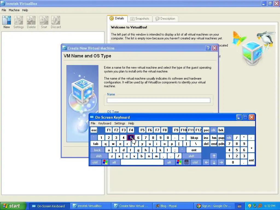Click the tab key on the On-Screen Keyboard
Screen dimensions: 280x210
pyautogui.click(x=96, y=144)
